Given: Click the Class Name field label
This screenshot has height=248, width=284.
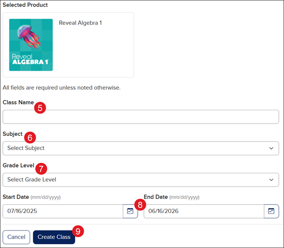Looking at the screenshot, I should 18,103.
